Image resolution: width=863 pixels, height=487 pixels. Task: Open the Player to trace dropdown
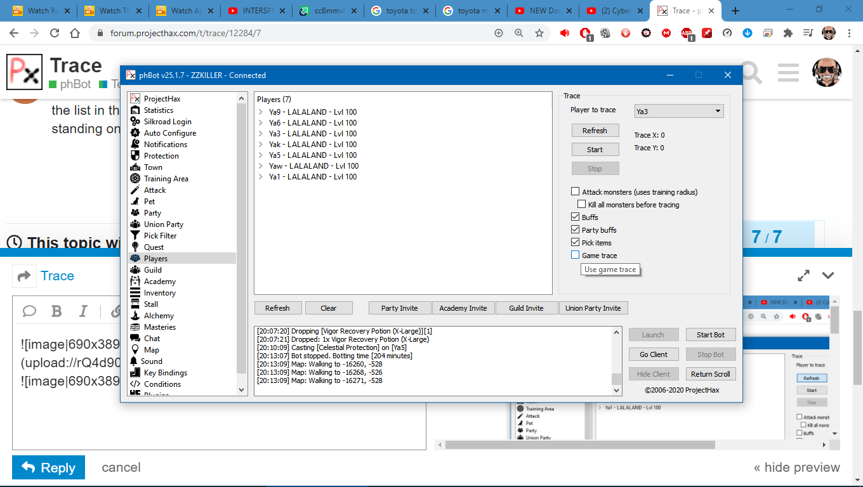pyautogui.click(x=679, y=111)
